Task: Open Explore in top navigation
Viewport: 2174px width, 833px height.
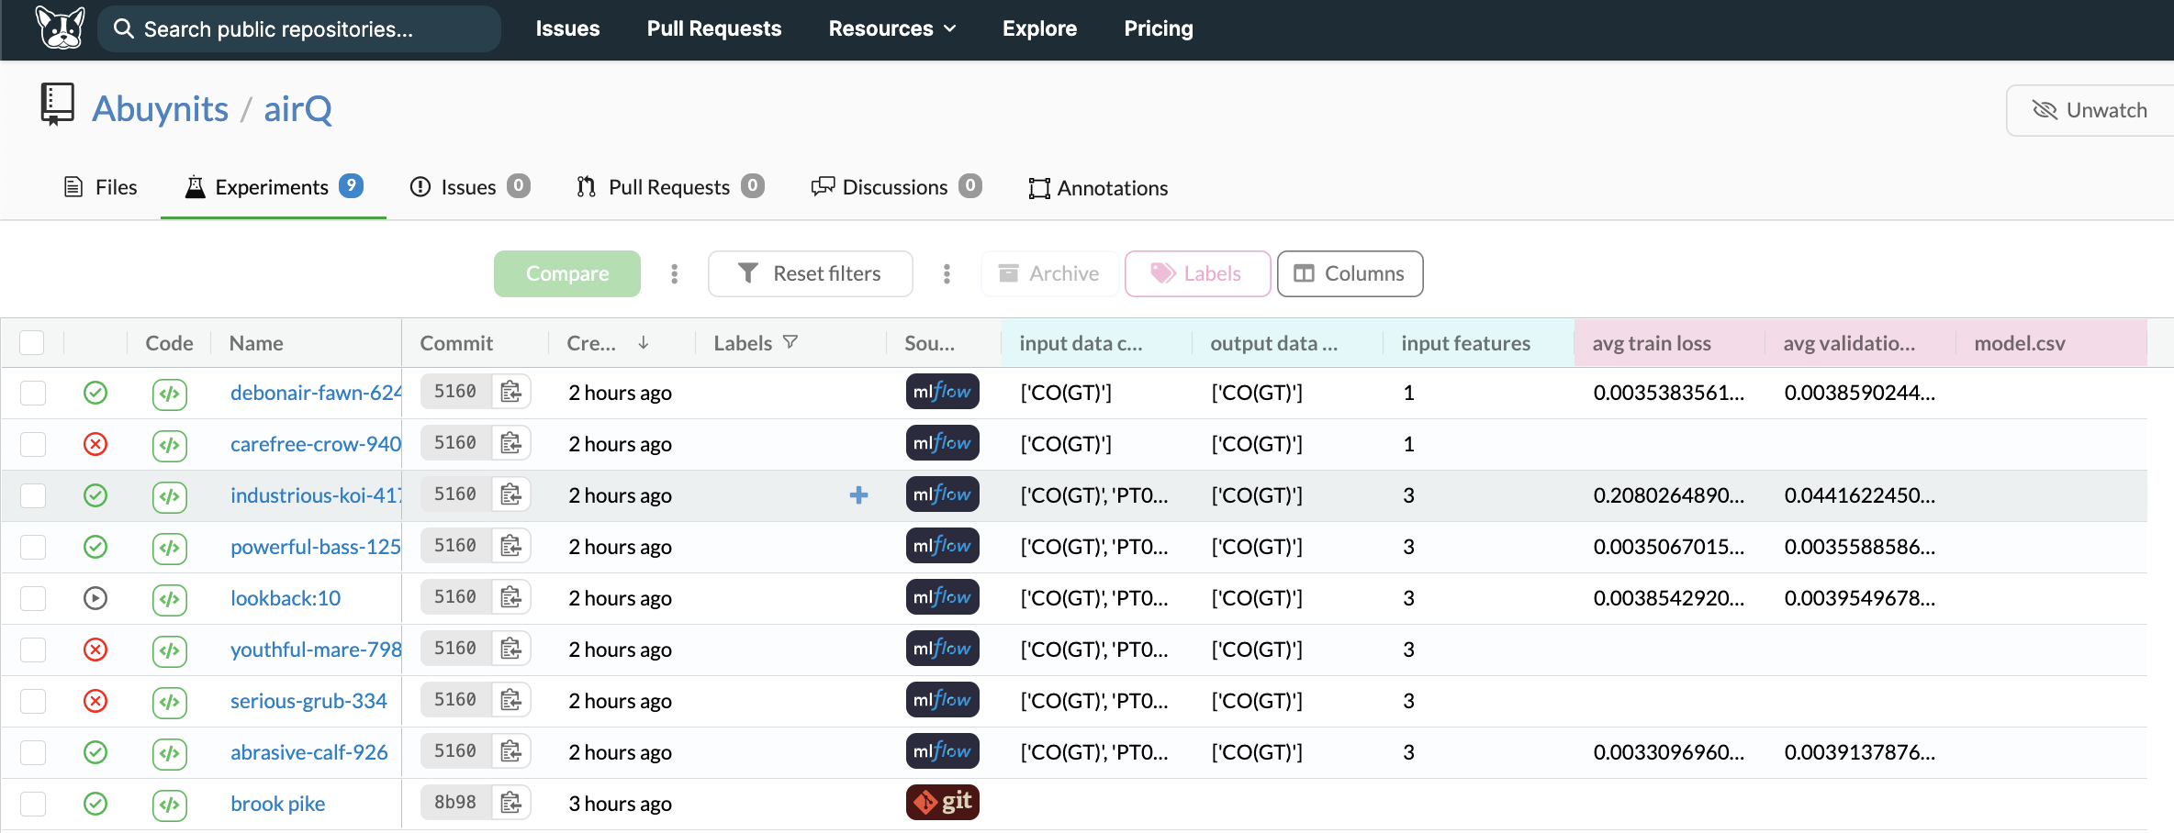Action: coord(1039,28)
